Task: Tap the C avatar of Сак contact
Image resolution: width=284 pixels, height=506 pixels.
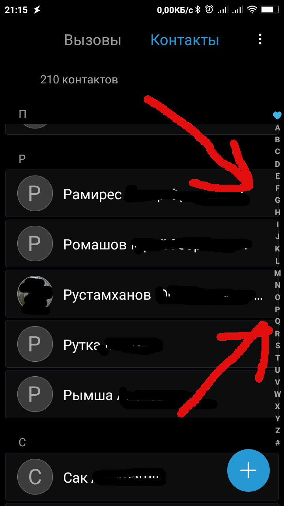Action: pyautogui.click(x=35, y=477)
